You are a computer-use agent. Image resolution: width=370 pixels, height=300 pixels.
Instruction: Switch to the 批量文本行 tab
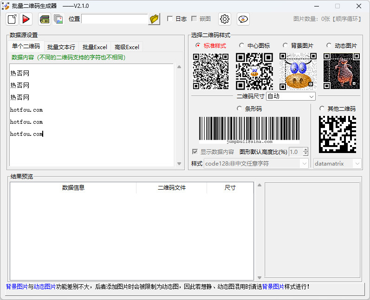pos(61,47)
